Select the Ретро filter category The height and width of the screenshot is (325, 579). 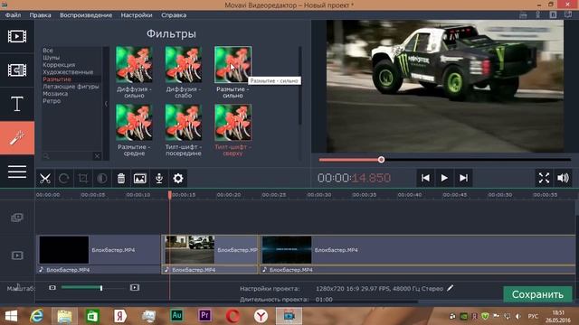(52, 101)
